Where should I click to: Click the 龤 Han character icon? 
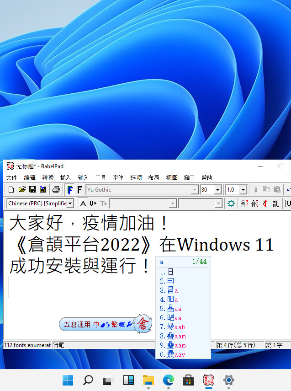coord(255,204)
